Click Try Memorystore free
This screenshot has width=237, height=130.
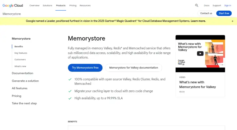tap(85, 68)
